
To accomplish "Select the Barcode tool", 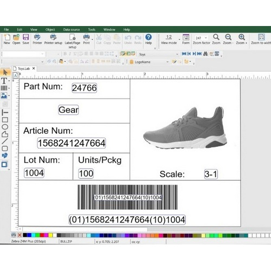I will click(4, 88).
